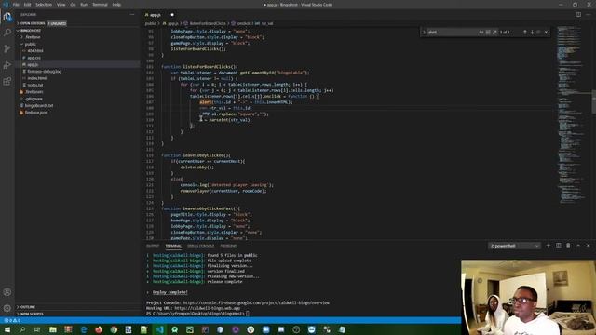The image size is (596, 335).
Task: Toggle Match Whole Word in find widget
Action: [x=488, y=33]
